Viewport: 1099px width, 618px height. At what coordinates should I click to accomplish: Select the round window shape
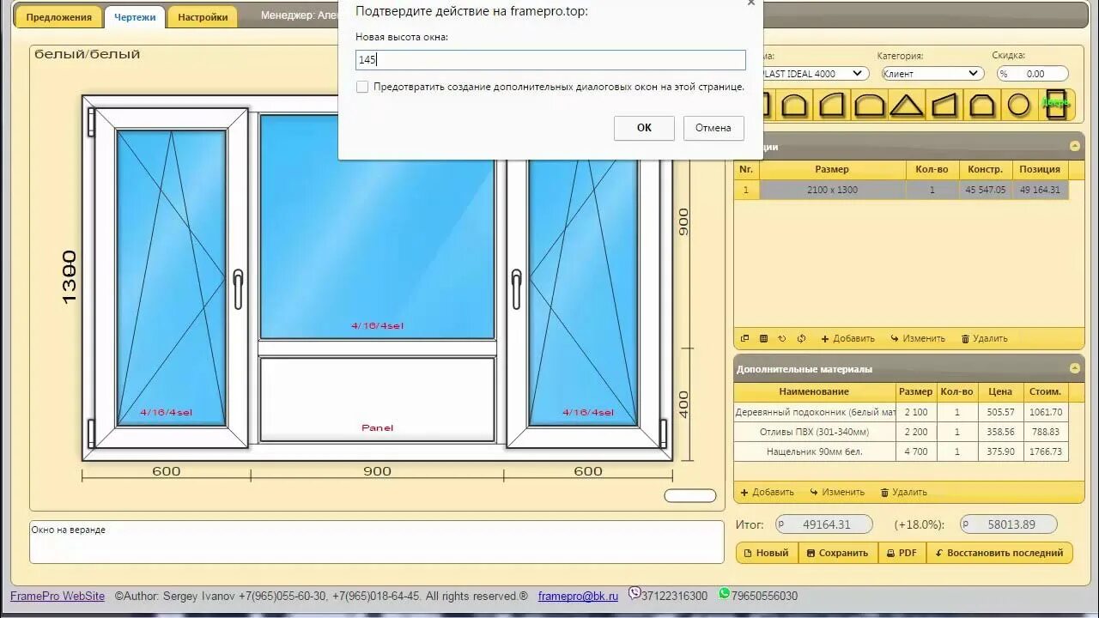coord(1018,106)
